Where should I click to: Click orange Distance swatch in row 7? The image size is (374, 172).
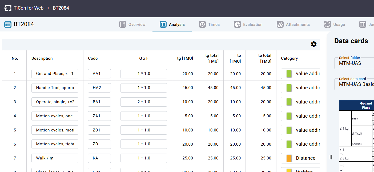tap(289, 158)
